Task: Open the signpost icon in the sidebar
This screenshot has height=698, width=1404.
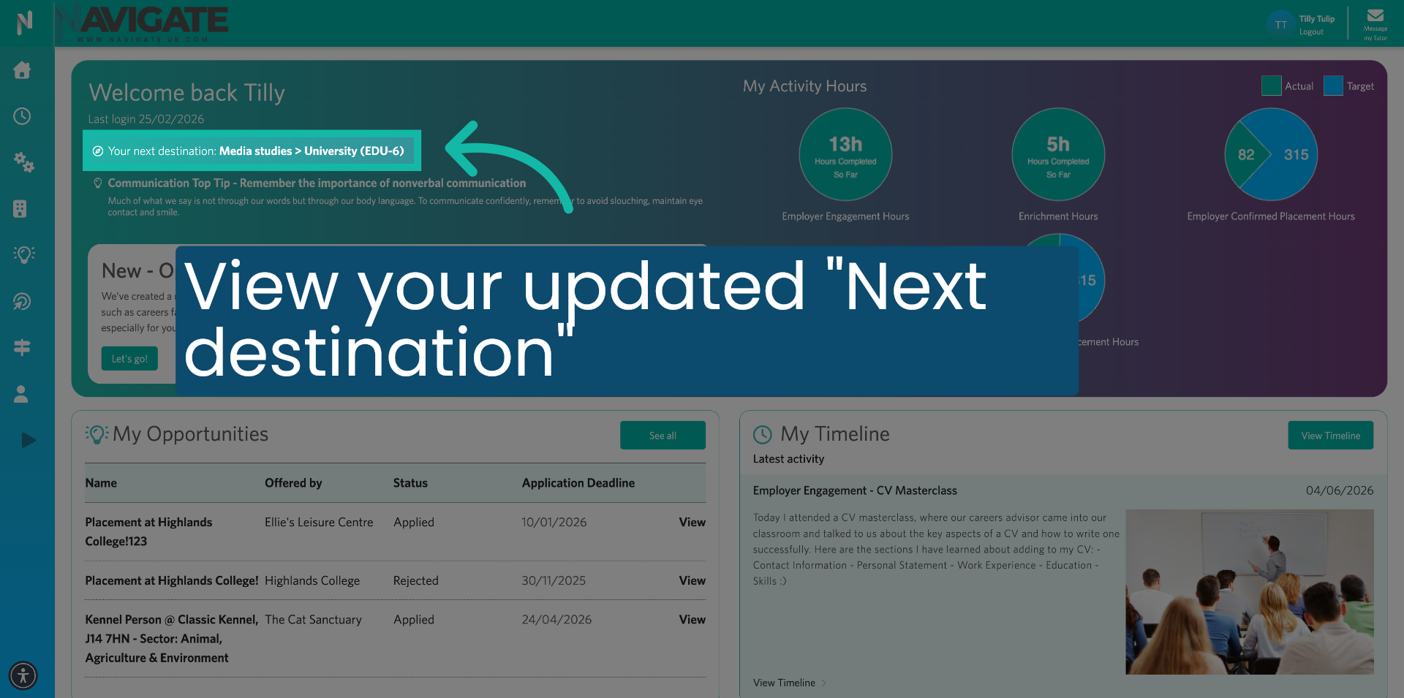Action: [23, 347]
